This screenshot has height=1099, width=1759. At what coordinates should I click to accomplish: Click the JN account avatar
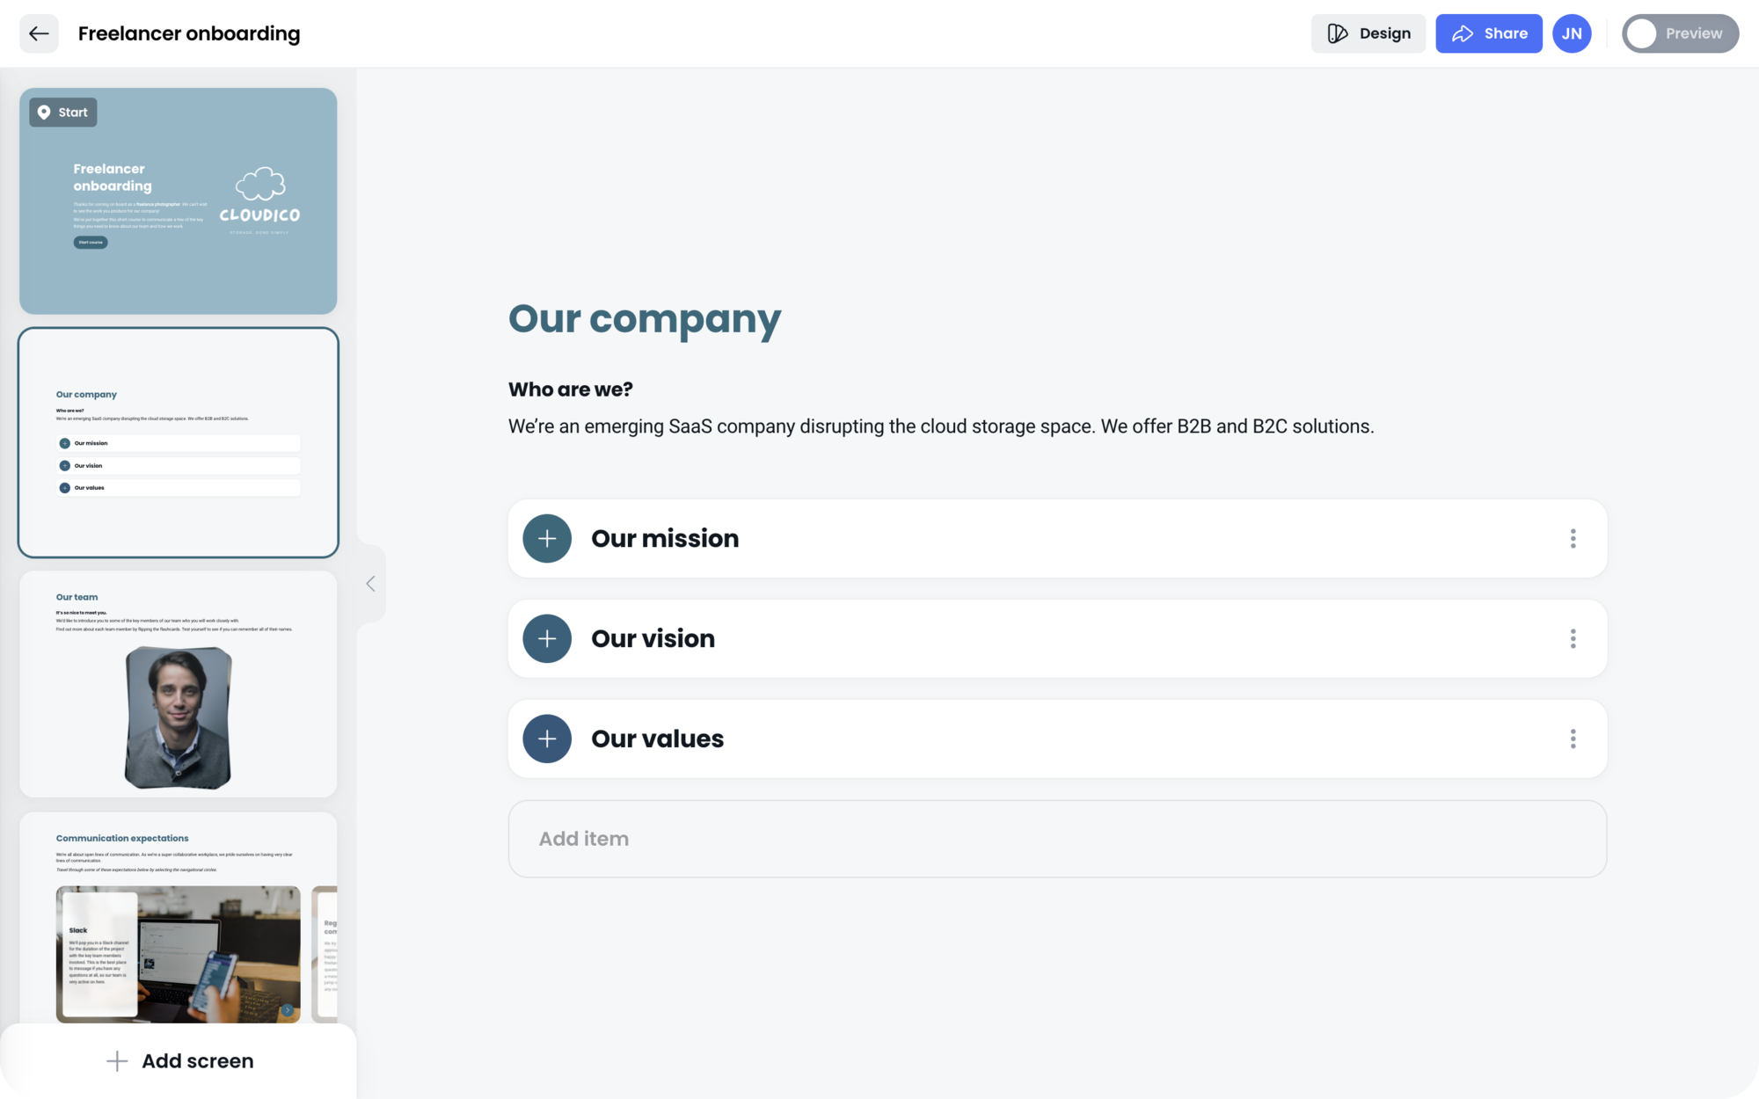1572,33
